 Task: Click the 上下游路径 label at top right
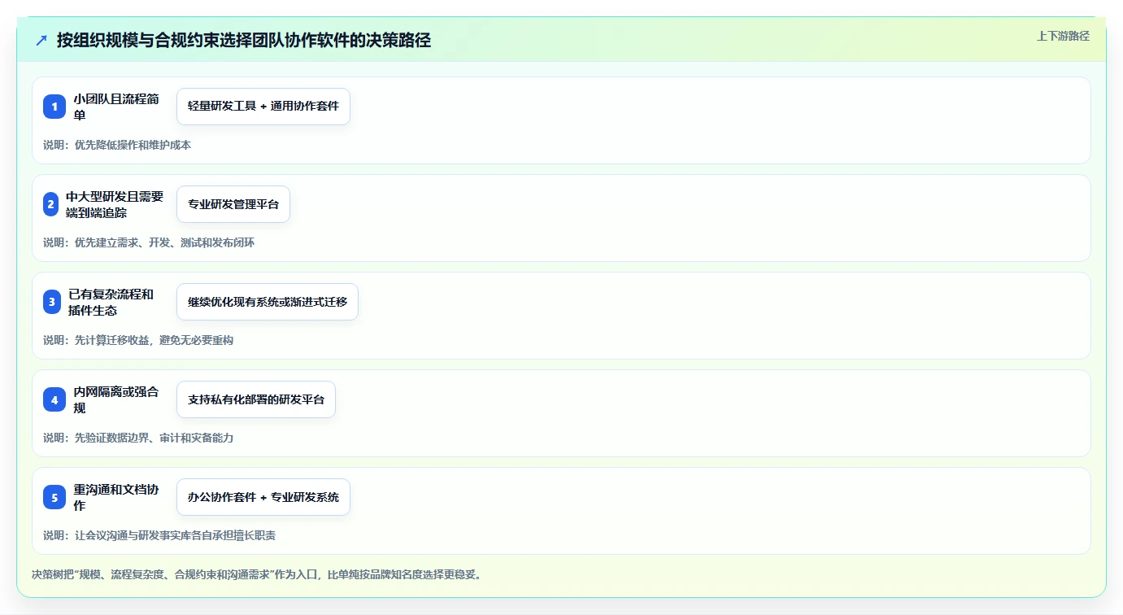point(1063,36)
